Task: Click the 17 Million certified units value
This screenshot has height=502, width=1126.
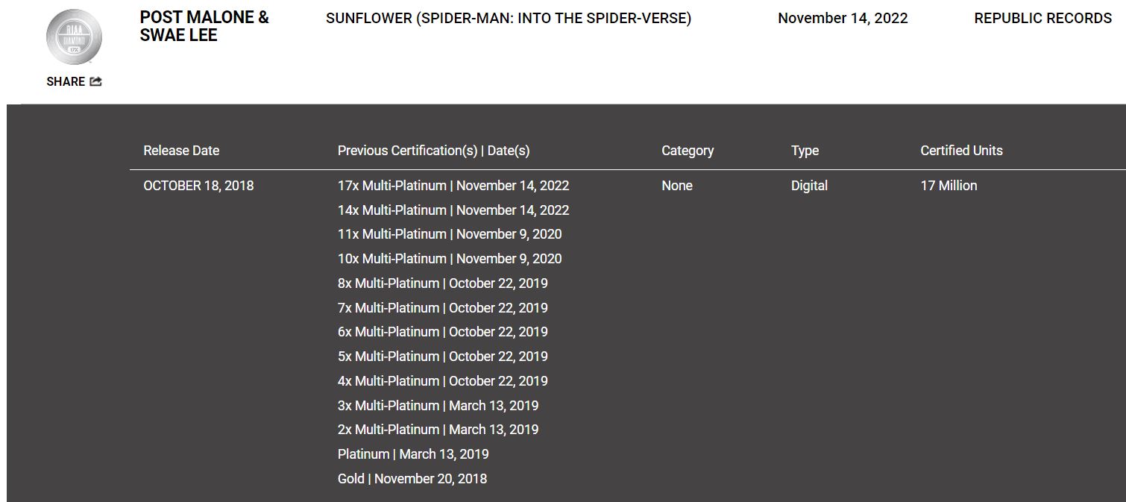Action: click(949, 186)
